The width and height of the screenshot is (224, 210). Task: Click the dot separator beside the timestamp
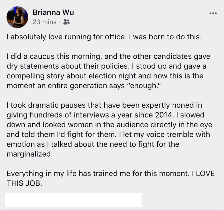click(60, 22)
